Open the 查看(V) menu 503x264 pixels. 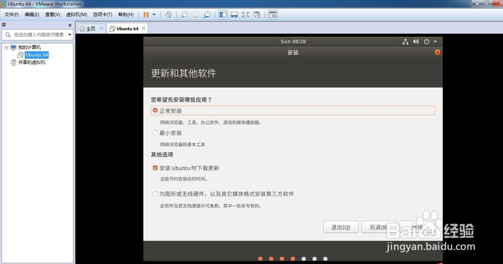[x=53, y=15]
